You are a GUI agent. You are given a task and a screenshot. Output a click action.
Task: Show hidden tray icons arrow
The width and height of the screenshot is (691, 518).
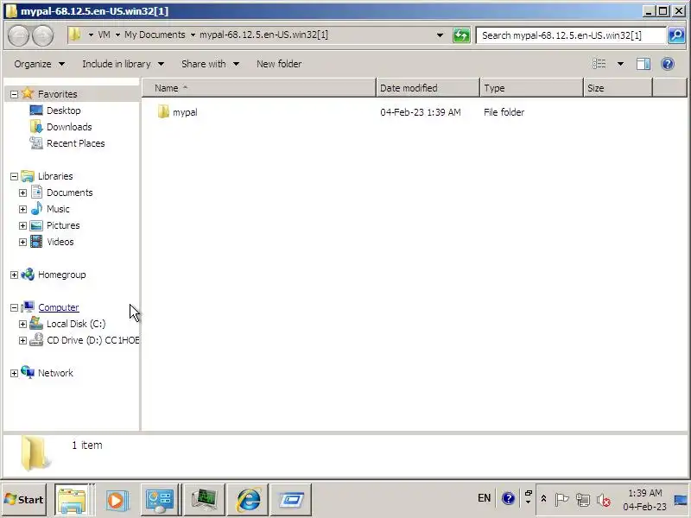543,499
